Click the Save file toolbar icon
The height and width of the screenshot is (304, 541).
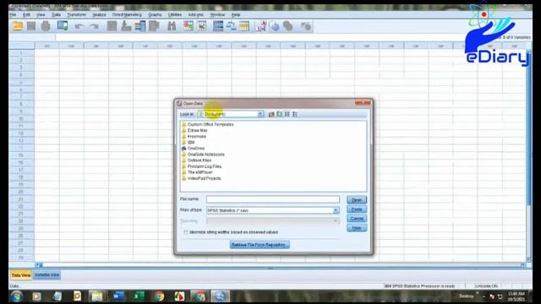(31, 26)
